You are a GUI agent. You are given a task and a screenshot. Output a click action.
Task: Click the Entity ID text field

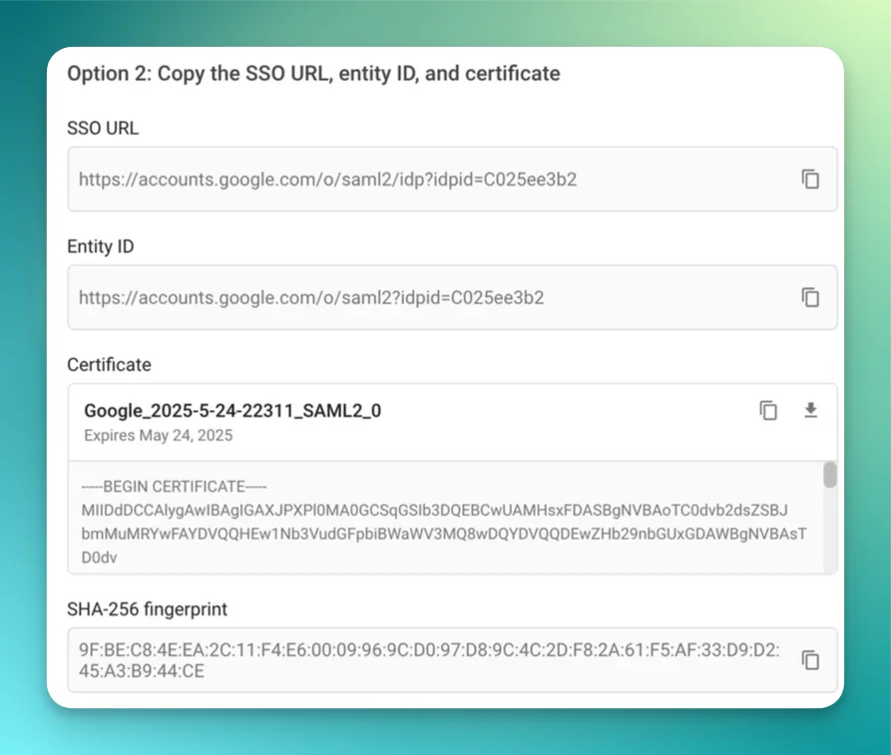point(452,297)
